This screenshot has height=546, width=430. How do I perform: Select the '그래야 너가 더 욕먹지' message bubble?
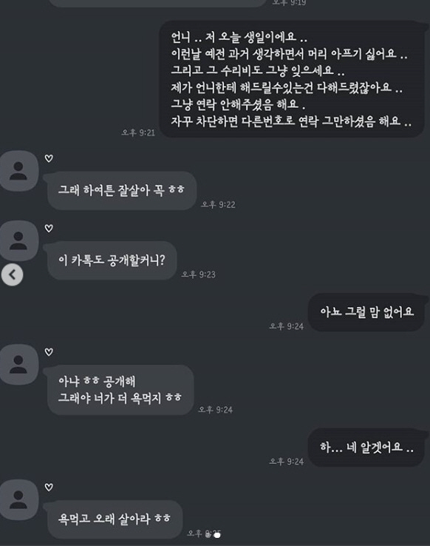[x=120, y=390]
